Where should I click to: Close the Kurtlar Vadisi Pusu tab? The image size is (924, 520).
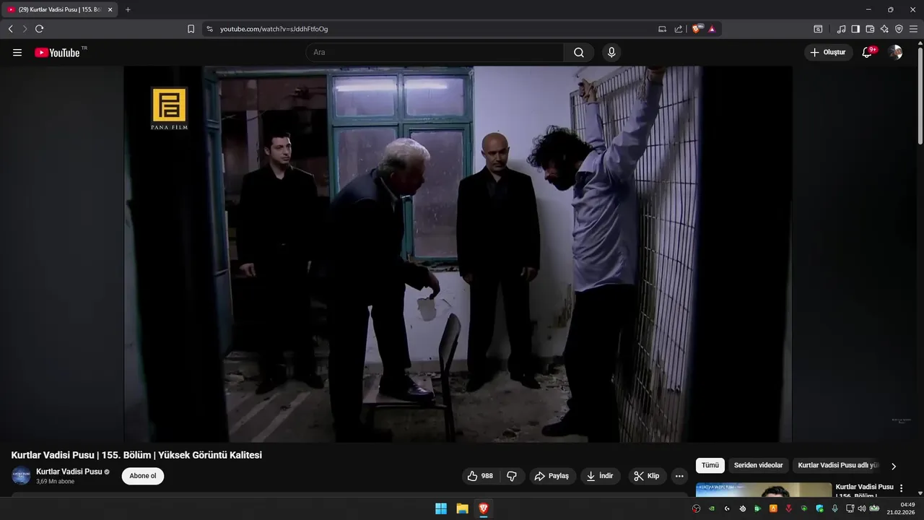click(110, 9)
